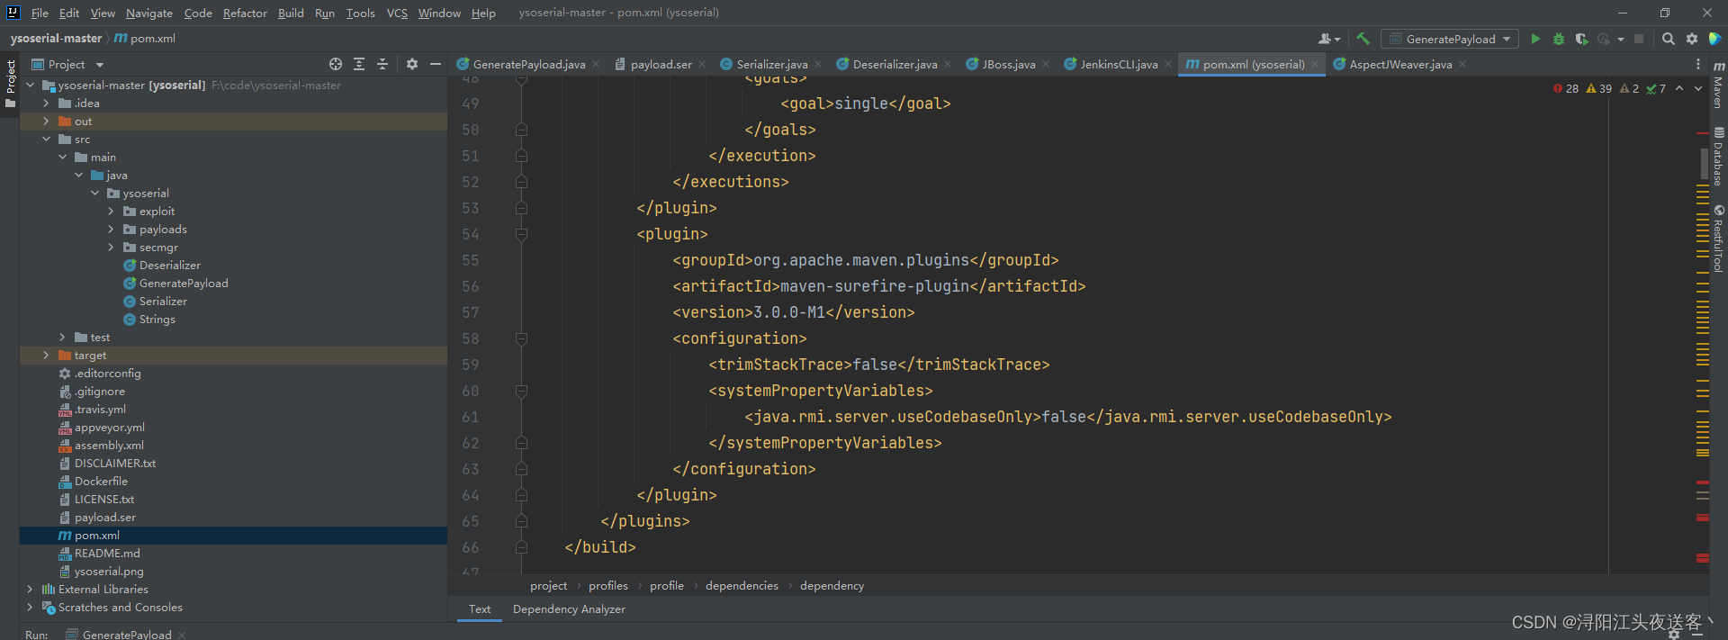The height and width of the screenshot is (640, 1728).
Task: Select opened file via crosshair icon
Action: pos(336,64)
